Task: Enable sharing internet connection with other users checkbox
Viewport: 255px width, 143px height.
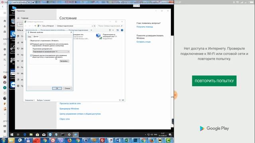Action: pos(31,44)
